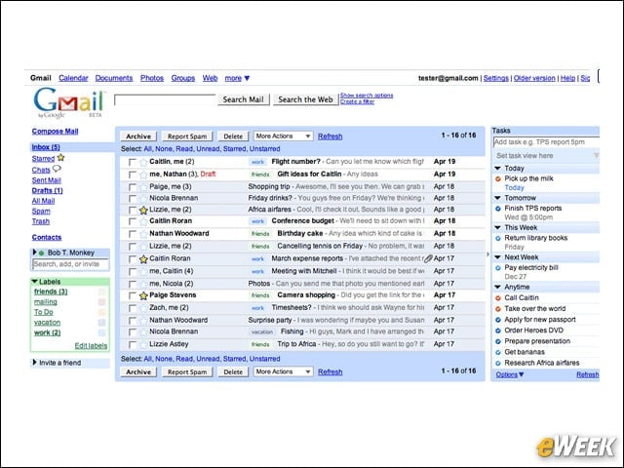Viewport: 624px width, 468px height.
Task: Open the Drafts (1) folder
Action: [48, 191]
